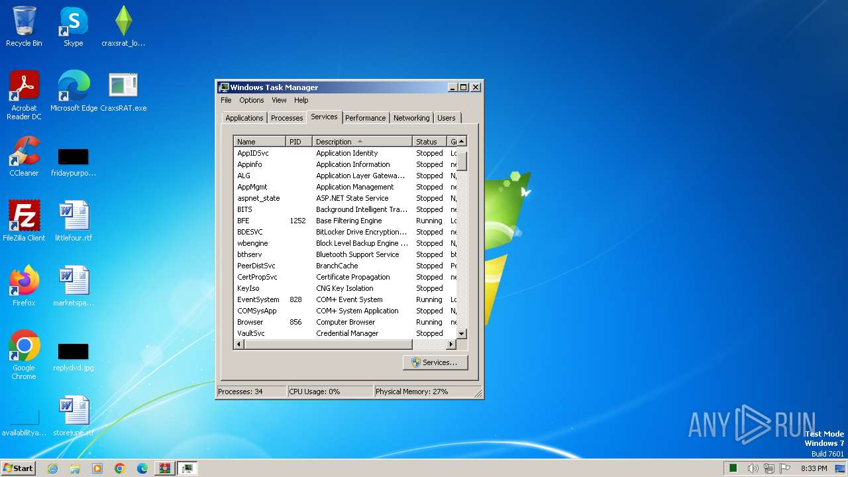Screen dimensions: 848x477
Task: Select the AppIDSvc service row
Action: pyautogui.click(x=345, y=153)
